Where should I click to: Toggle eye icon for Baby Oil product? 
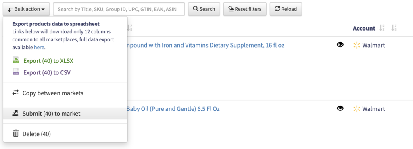tap(340, 108)
